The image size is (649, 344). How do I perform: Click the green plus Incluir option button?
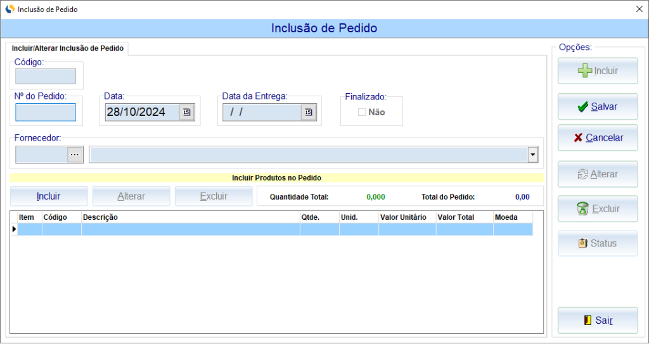click(598, 71)
